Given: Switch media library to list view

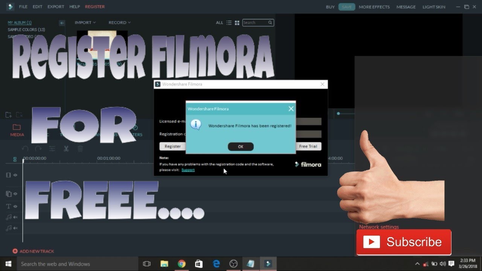Looking at the screenshot, I should (x=229, y=23).
